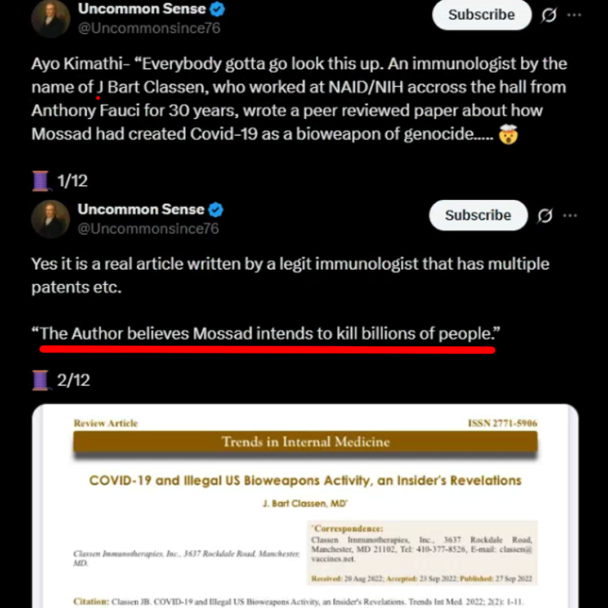608x608 pixels.
Task: Click the thread spool emoji beside 1/12
Action: click(x=41, y=181)
